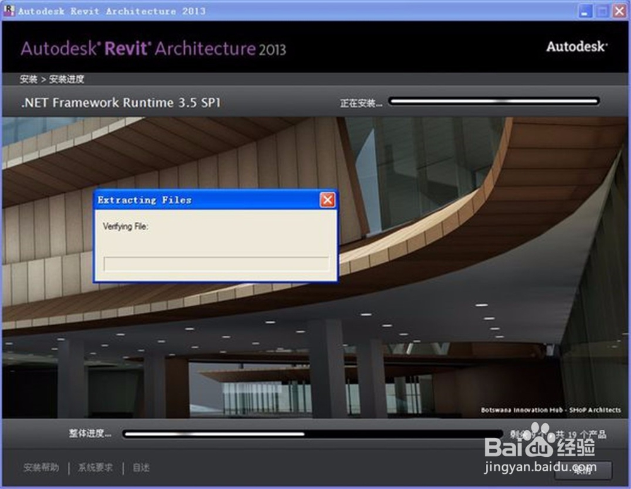Minimize the Revit installer window
Screen dimensions: 631x489
(x=585, y=11)
